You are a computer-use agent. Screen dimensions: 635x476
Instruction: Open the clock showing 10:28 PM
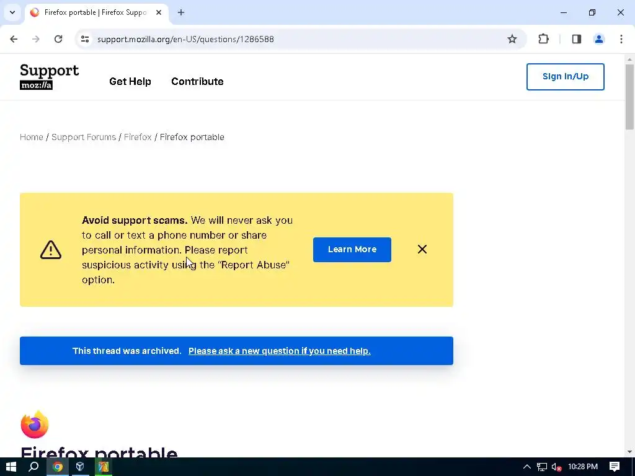tap(583, 467)
